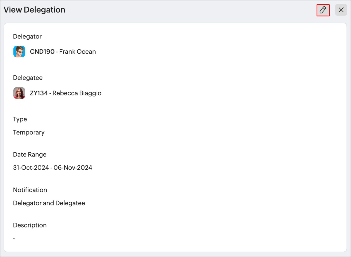
Task: Click the Delegatee field label
Action: point(28,78)
